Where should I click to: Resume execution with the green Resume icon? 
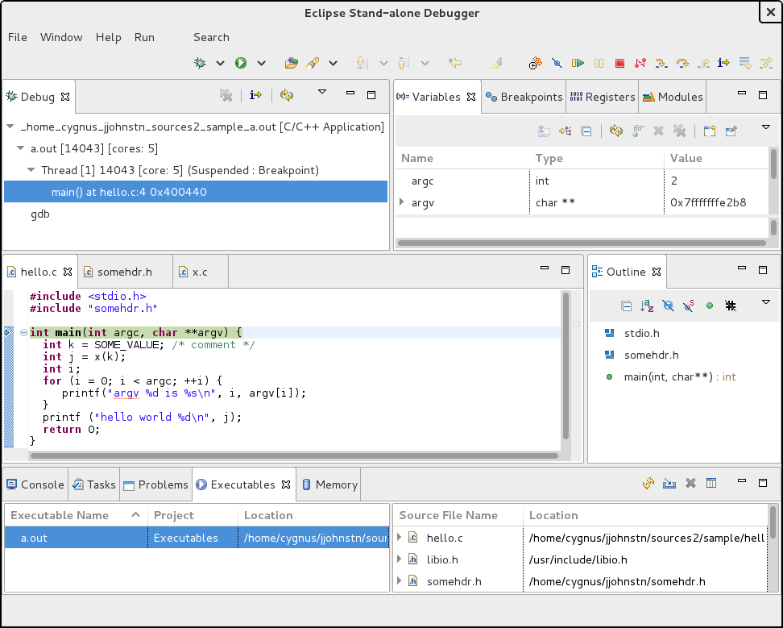pyautogui.click(x=578, y=63)
